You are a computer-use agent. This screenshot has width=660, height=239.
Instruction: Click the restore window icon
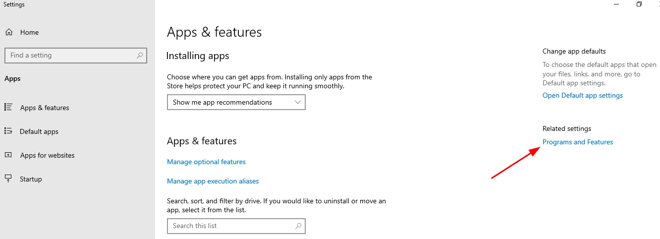click(639, 4)
